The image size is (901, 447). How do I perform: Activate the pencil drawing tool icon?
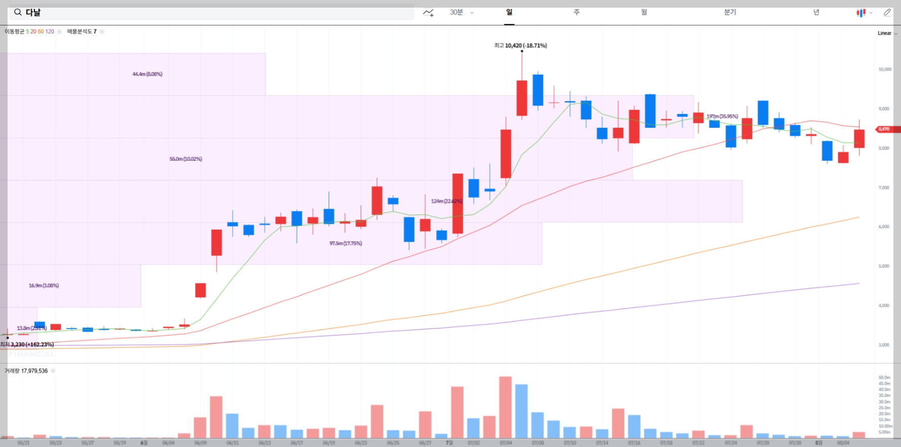(887, 13)
